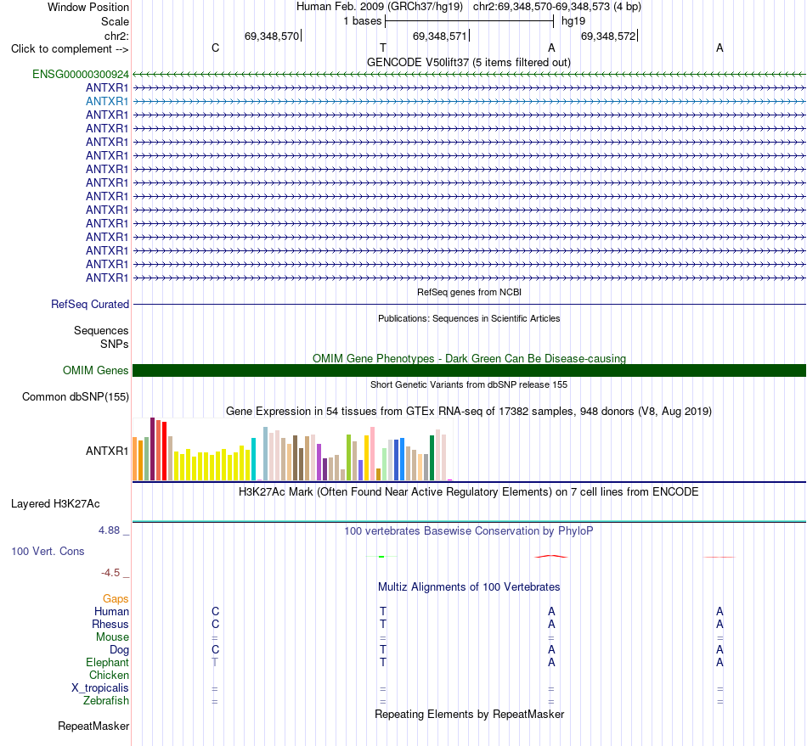The image size is (807, 746).
Task: Click the cyan bar in GTEx chart
Action: pos(253,459)
